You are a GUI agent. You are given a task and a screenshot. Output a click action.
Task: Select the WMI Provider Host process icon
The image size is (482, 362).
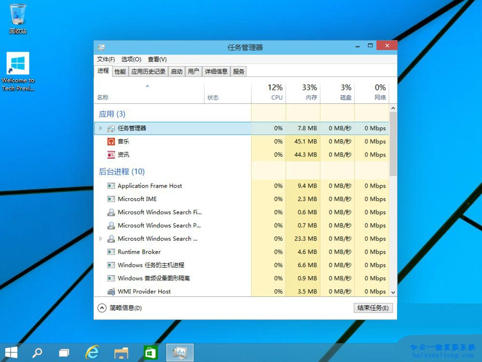[110, 291]
